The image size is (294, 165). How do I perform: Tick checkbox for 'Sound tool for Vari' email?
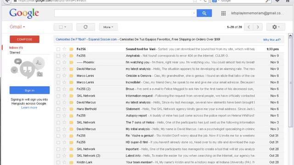tap(58, 49)
